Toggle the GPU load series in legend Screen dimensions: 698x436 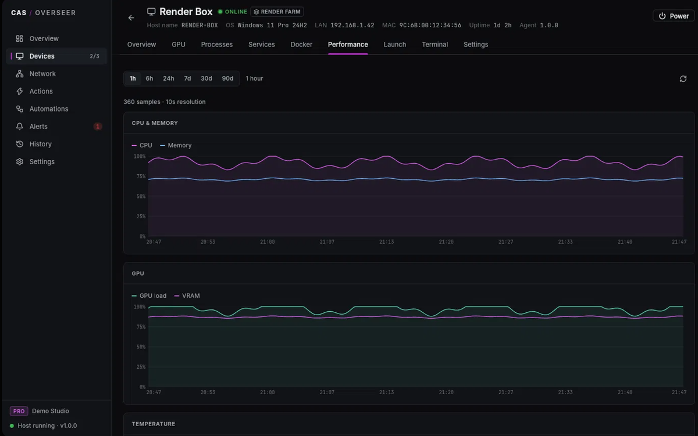tap(149, 296)
